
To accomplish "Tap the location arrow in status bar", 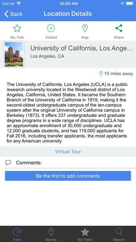I will [122, 3].
